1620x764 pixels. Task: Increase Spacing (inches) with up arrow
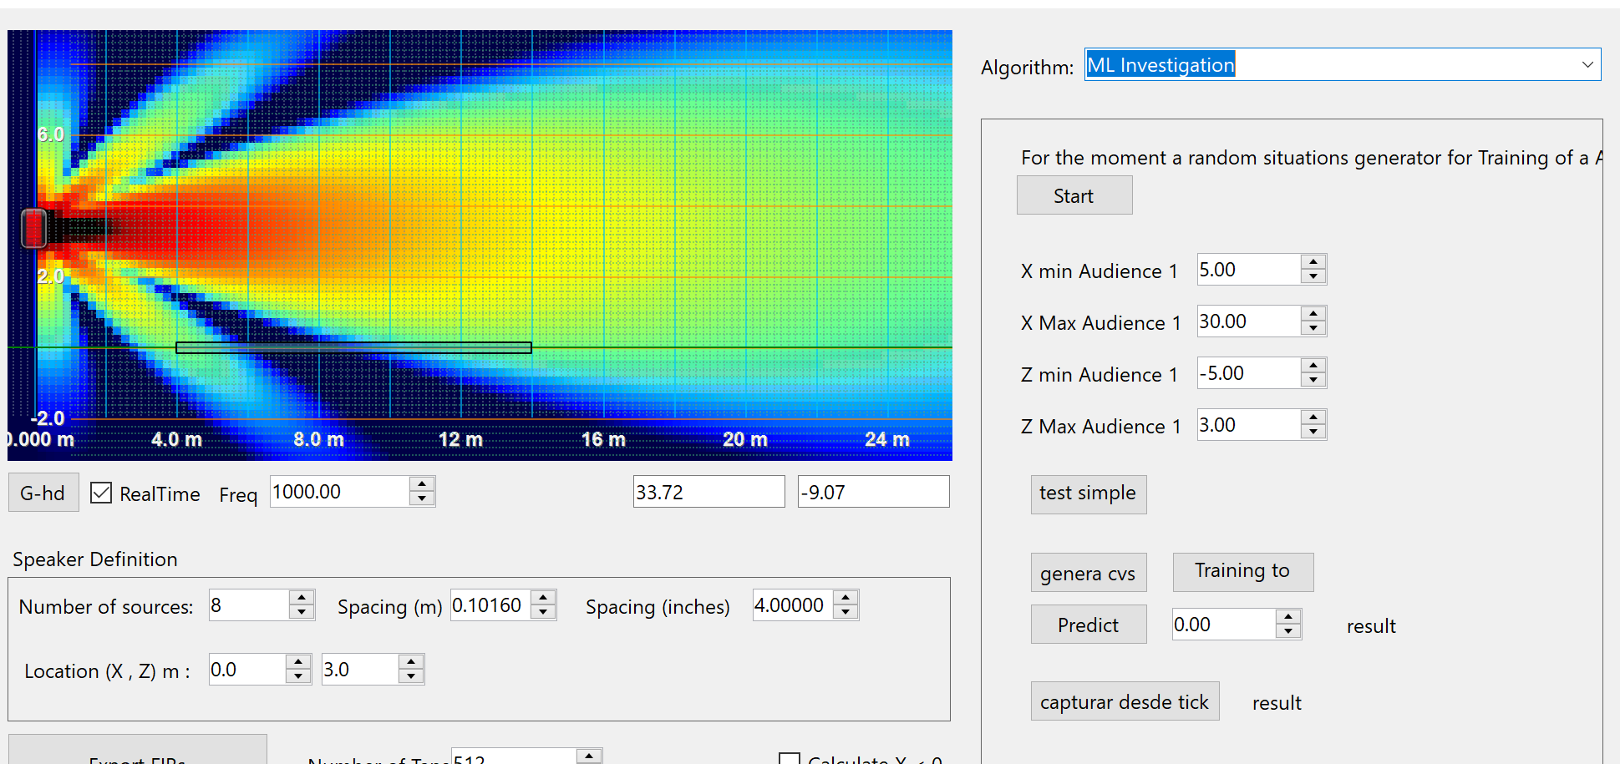coord(846,598)
